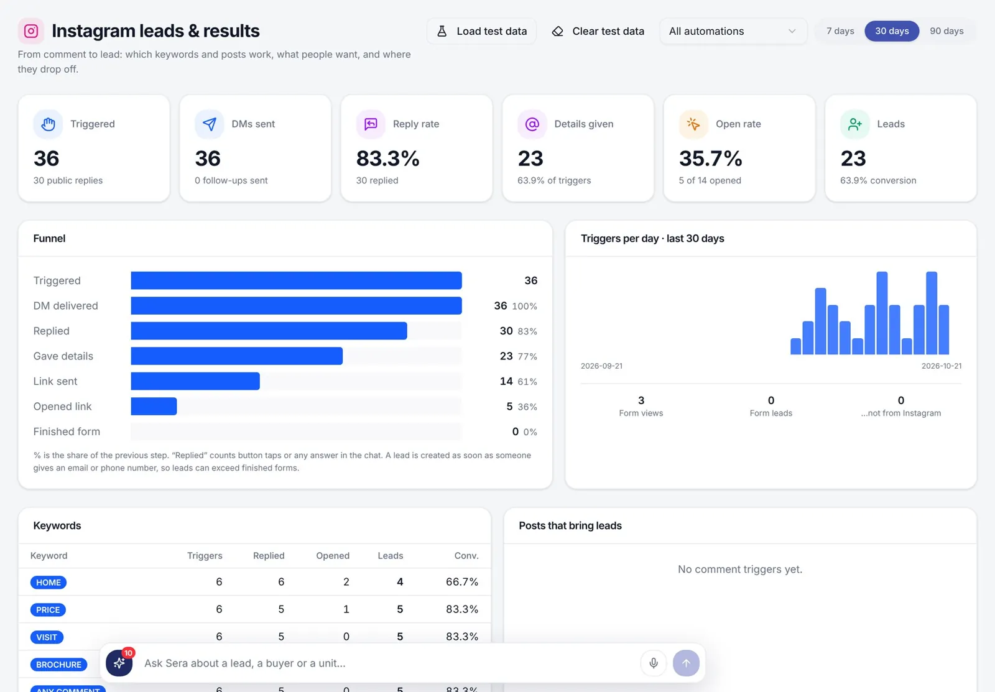Click the 2026-10-21 chart date label
This screenshot has height=692, width=995.
point(942,366)
